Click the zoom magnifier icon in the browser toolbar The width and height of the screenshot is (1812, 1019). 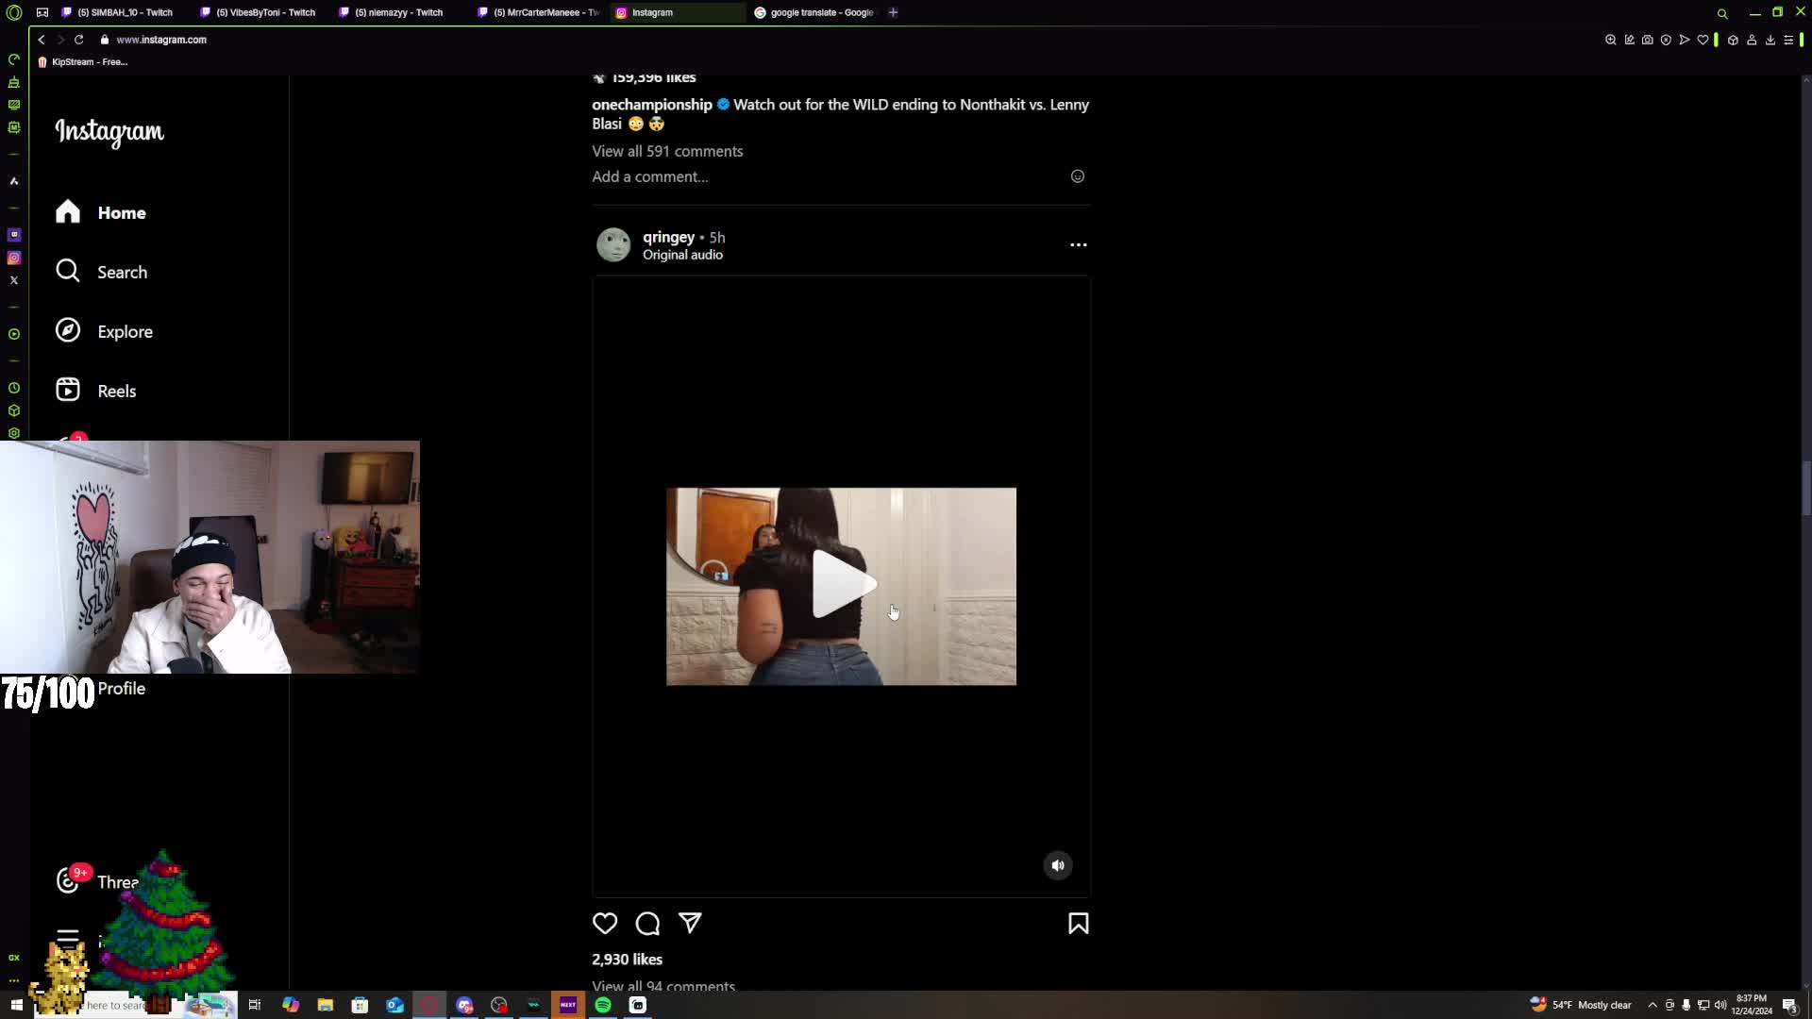pos(1611,40)
